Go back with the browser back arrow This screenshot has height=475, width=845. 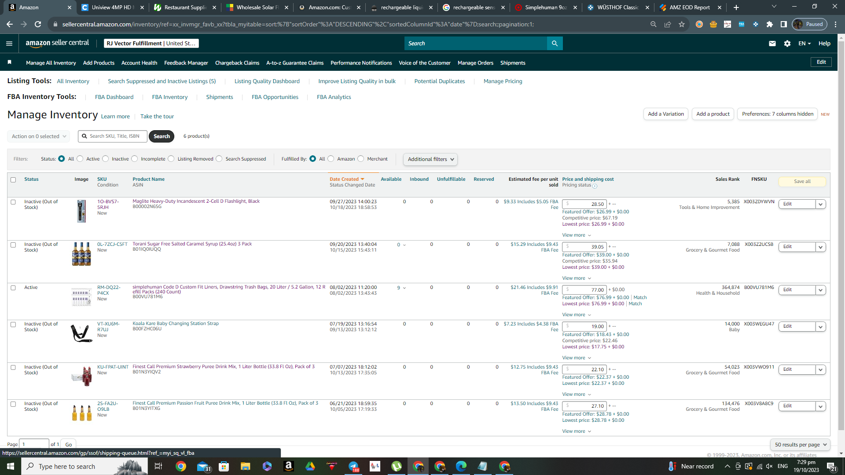point(10,24)
